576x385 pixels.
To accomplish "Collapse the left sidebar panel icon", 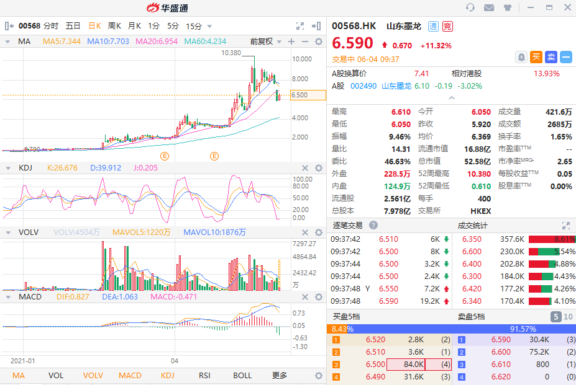I will 9,26.
